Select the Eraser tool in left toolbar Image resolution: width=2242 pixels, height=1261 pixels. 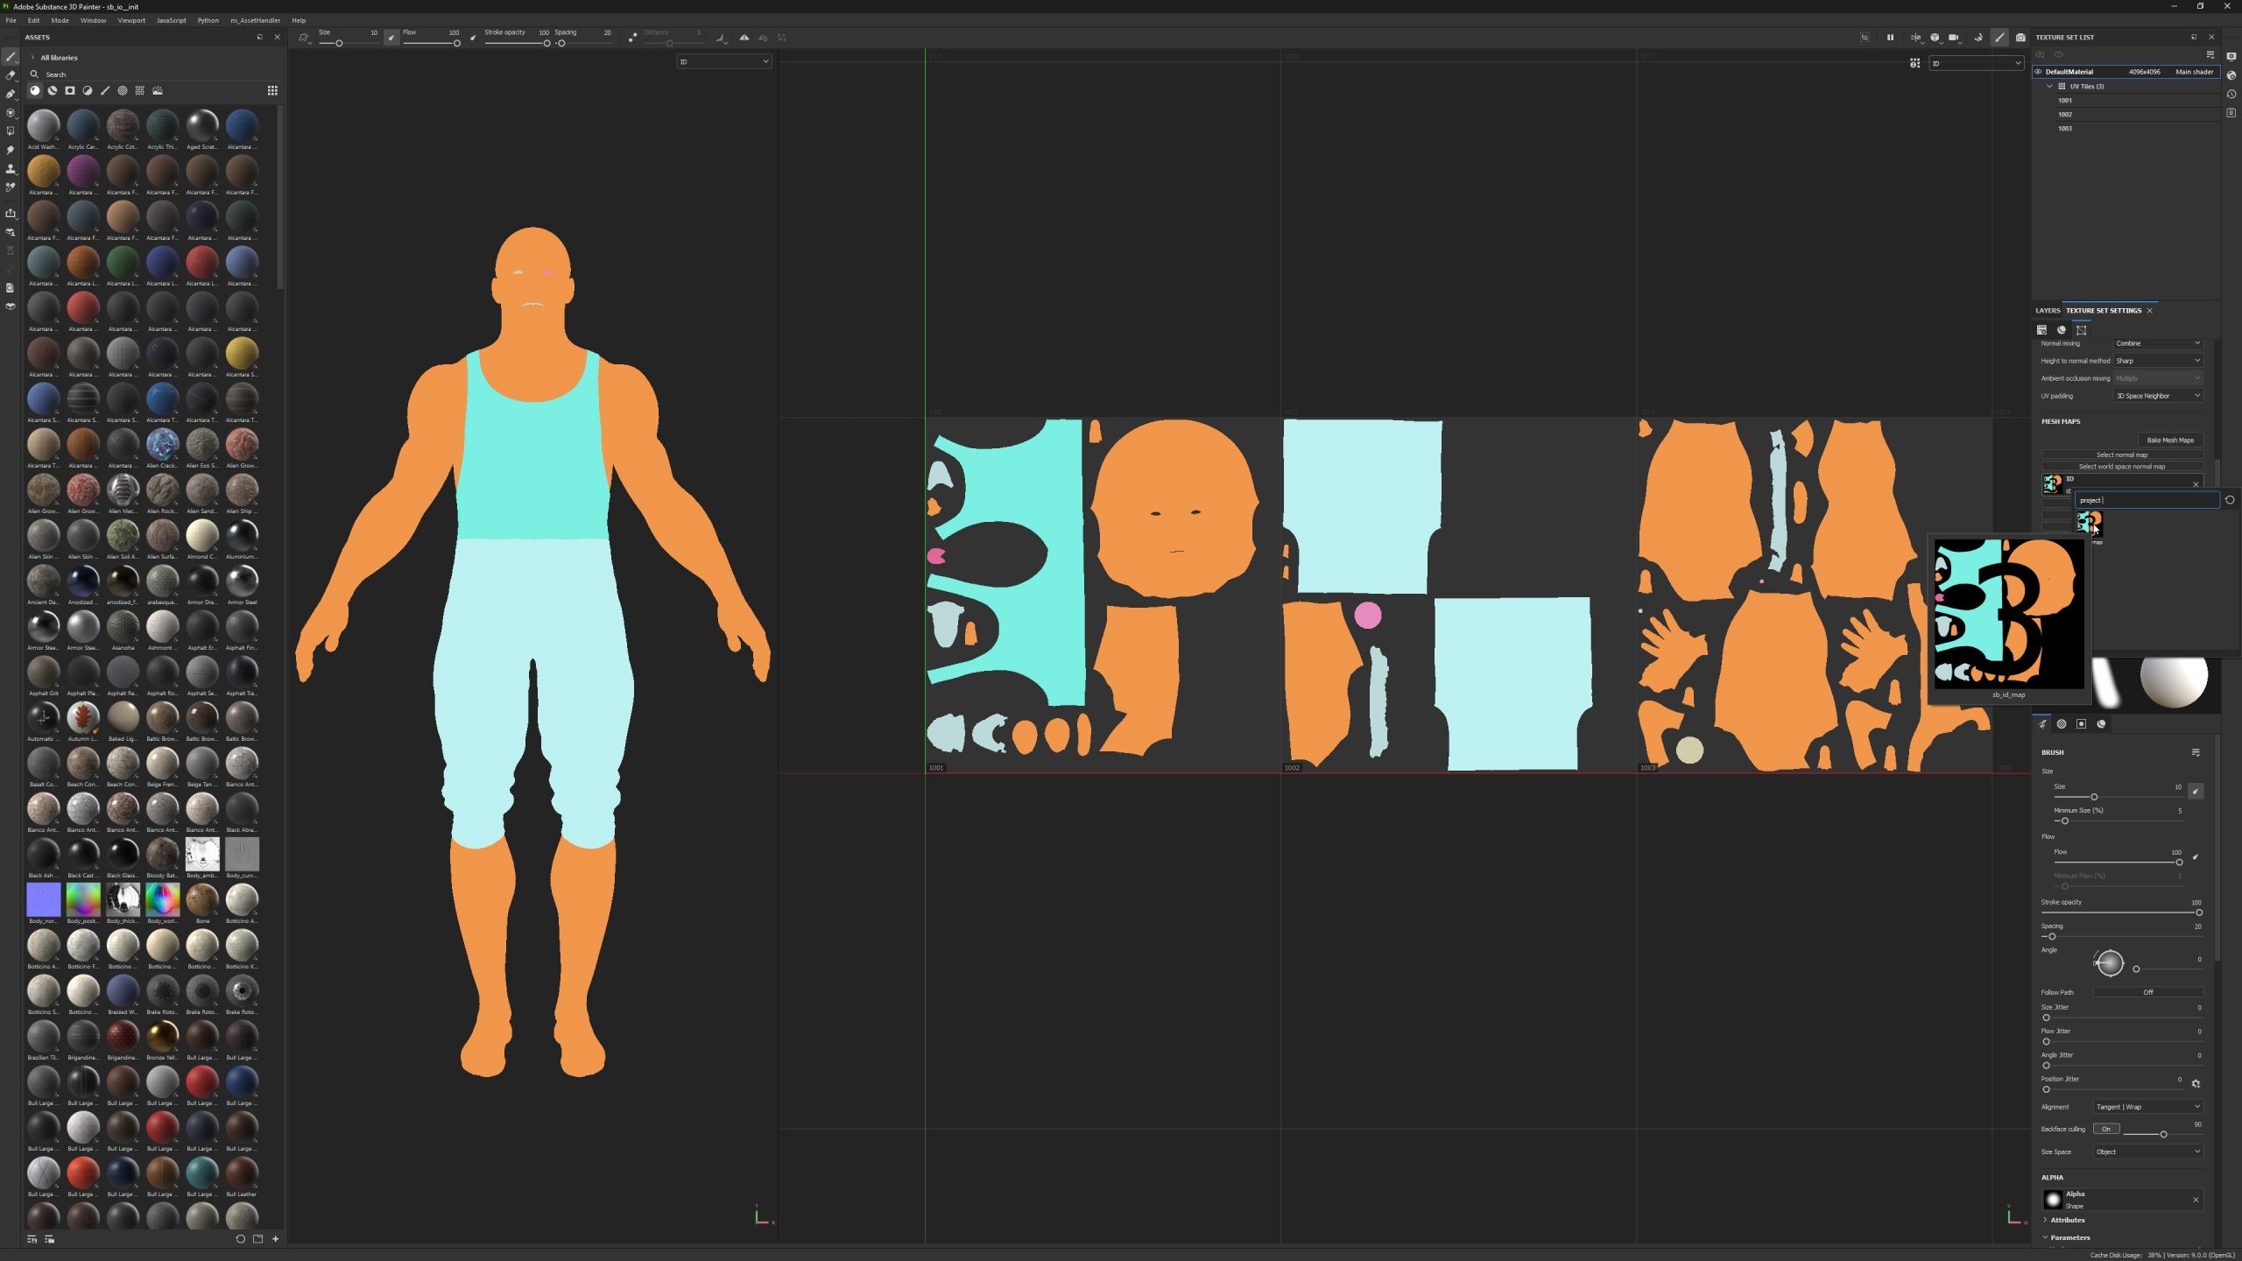tap(11, 75)
